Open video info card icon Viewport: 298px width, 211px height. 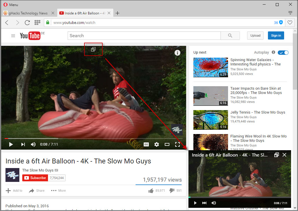(x=177, y=53)
